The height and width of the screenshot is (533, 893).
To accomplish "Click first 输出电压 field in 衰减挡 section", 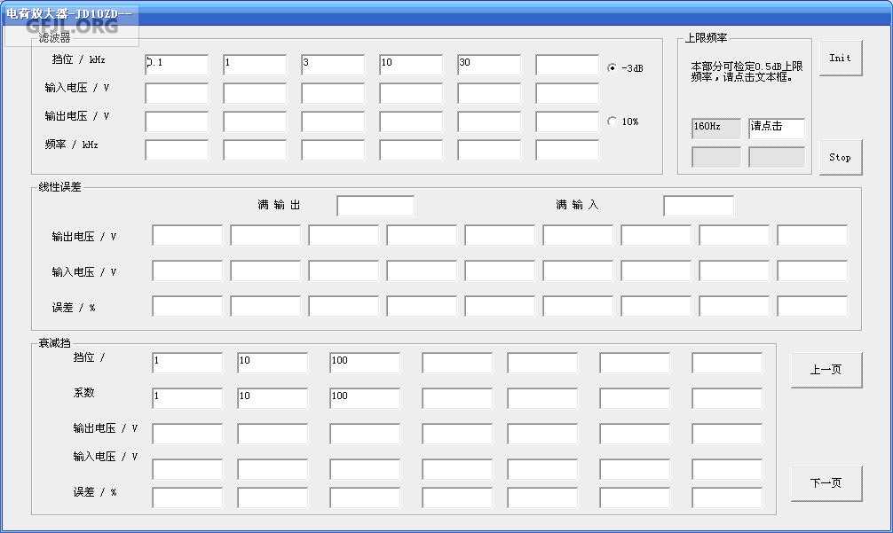I will pyautogui.click(x=187, y=433).
